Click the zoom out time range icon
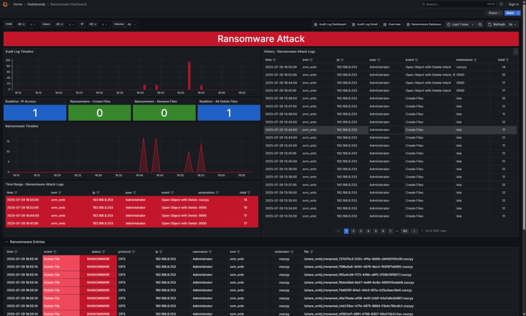This screenshot has height=316, width=526. point(480,25)
